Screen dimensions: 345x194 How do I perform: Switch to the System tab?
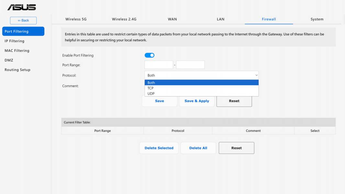[317, 19]
